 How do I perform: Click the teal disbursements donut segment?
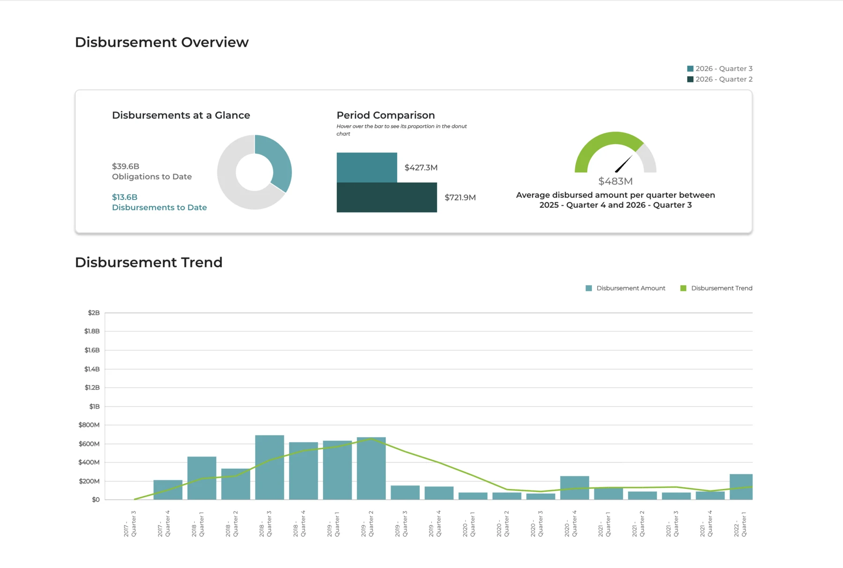point(280,162)
